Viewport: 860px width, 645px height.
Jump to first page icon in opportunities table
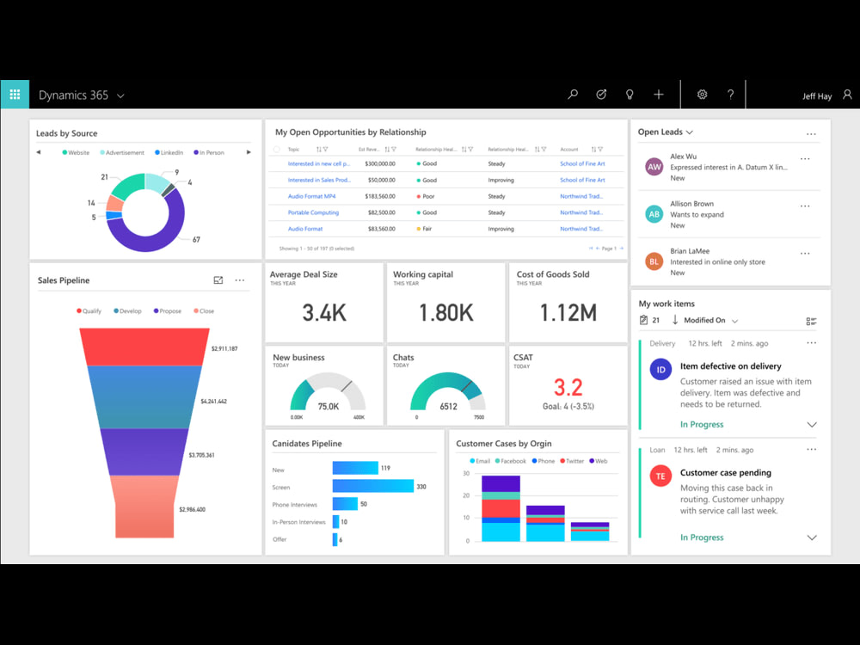pos(591,249)
